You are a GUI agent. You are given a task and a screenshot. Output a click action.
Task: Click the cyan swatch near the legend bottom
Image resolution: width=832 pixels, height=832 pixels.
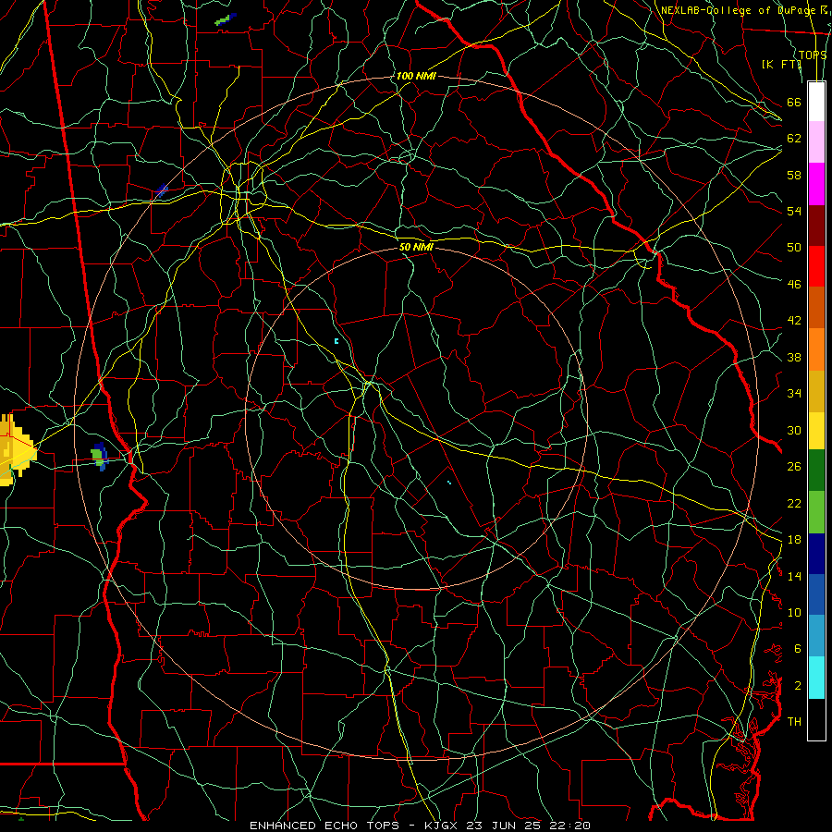point(816,678)
